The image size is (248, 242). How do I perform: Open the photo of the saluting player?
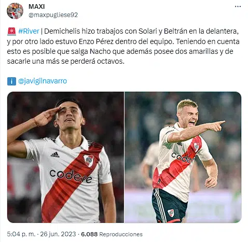(x=65, y=157)
